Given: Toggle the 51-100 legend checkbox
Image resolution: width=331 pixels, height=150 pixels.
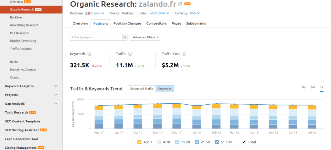Looking at the screenshot, I should tap(217, 142).
